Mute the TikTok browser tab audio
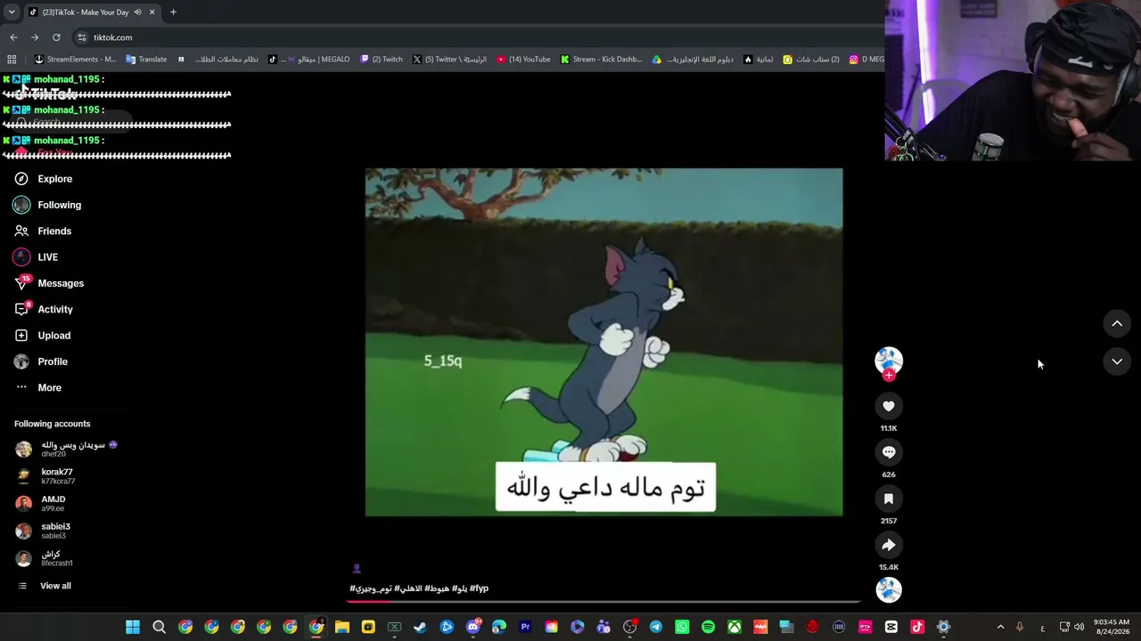The width and height of the screenshot is (1141, 641). 137,12
